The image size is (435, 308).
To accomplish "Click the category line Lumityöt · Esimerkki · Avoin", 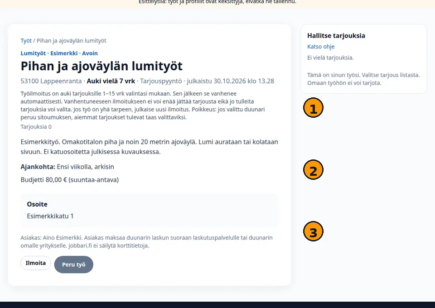I will pyautogui.click(x=59, y=53).
